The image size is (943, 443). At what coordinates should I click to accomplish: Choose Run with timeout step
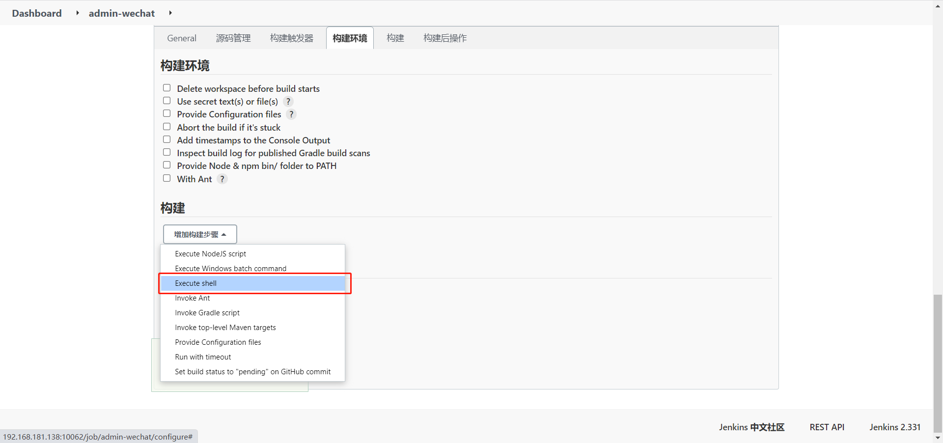203,357
